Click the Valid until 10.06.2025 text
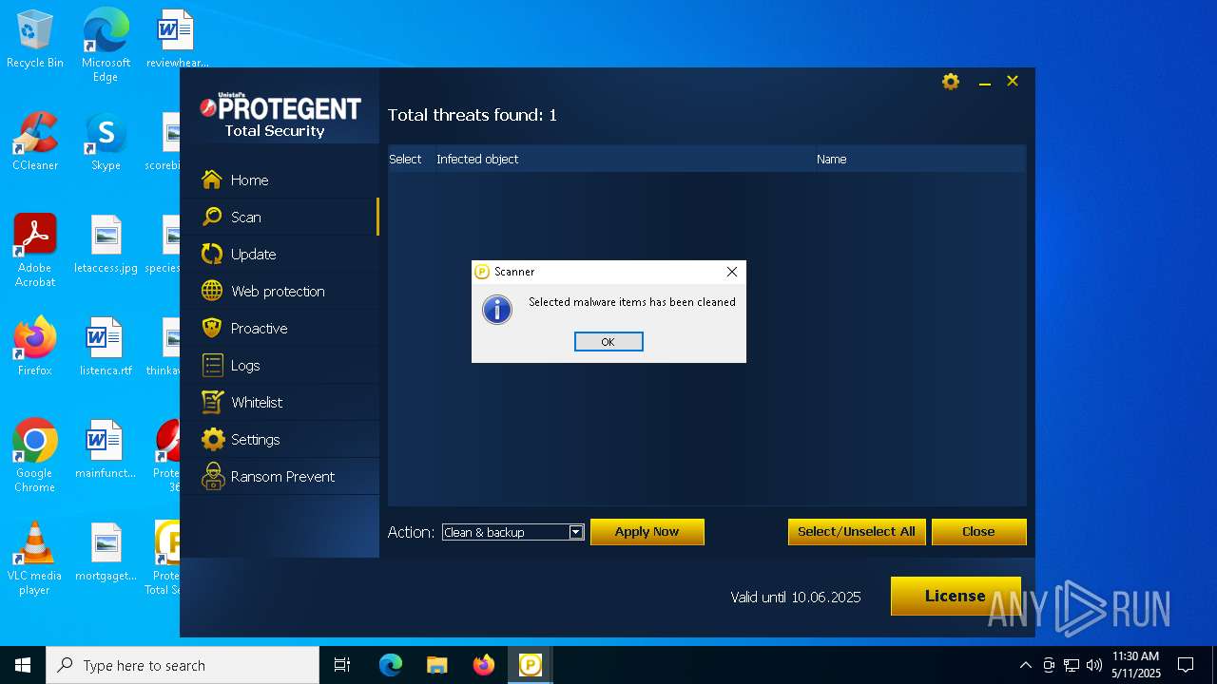The image size is (1217, 684). pyautogui.click(x=796, y=598)
